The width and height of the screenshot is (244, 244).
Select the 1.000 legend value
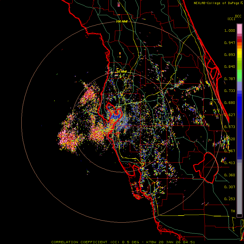click(230, 30)
